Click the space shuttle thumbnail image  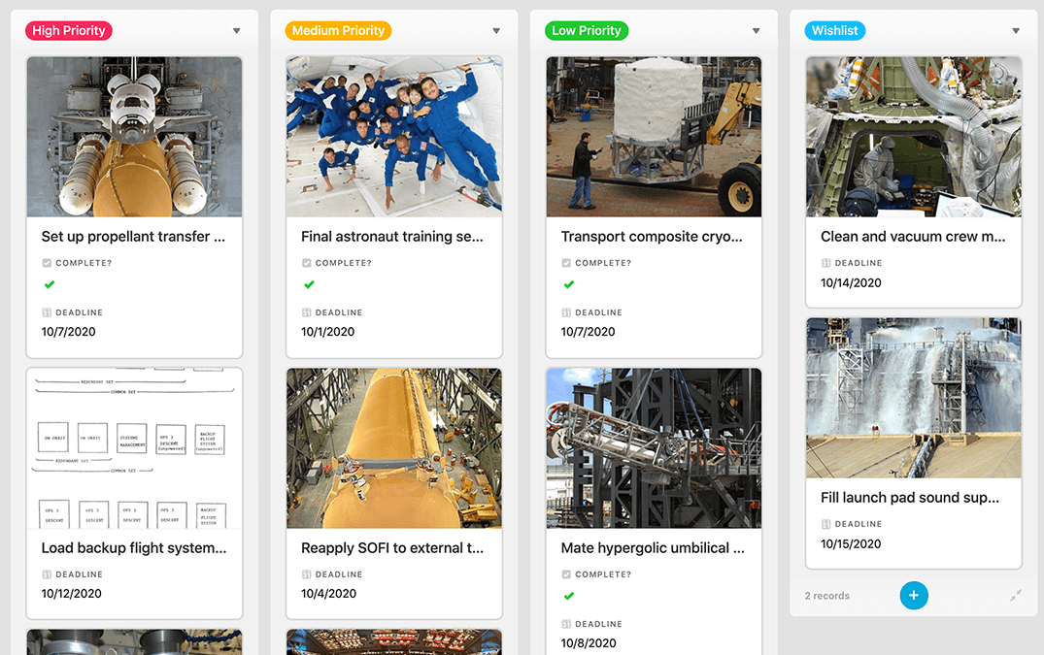coord(134,137)
